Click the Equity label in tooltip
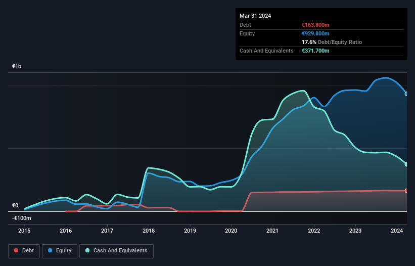 click(x=247, y=33)
